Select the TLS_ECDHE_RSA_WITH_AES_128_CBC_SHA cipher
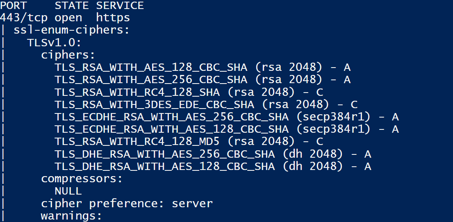 pos(171,129)
